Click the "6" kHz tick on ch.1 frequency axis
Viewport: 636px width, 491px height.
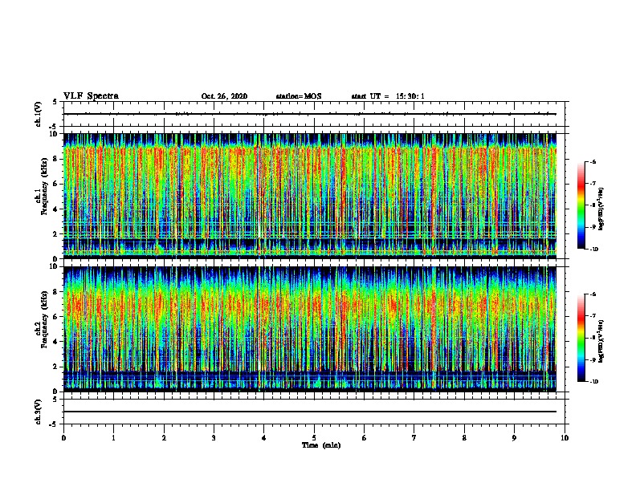(x=55, y=184)
